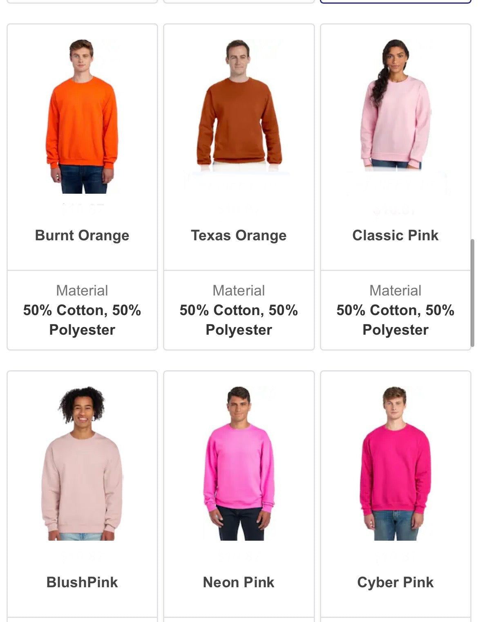Choose the Texas Orange color label
The image size is (478, 622).
pos(239,235)
